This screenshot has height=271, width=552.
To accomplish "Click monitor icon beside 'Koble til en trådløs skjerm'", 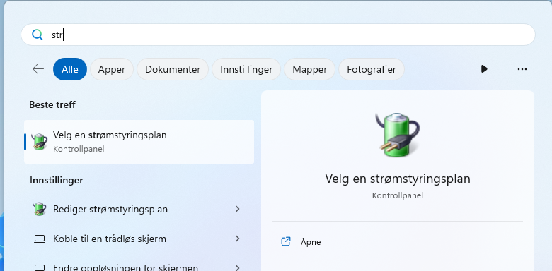I will tap(40, 239).
